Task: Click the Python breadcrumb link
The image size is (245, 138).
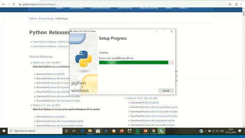Action: [x=33, y=19]
